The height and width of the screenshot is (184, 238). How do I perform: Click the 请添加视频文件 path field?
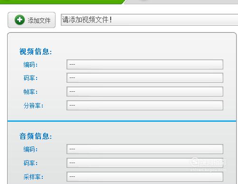[x=149, y=19]
